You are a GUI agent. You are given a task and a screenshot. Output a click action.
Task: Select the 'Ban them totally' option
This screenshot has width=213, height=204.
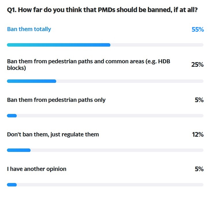pos(29,29)
